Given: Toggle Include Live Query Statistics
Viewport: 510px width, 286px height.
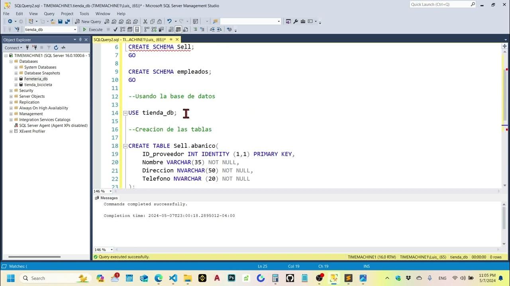Looking at the screenshot, I should pyautogui.click(x=154, y=29).
